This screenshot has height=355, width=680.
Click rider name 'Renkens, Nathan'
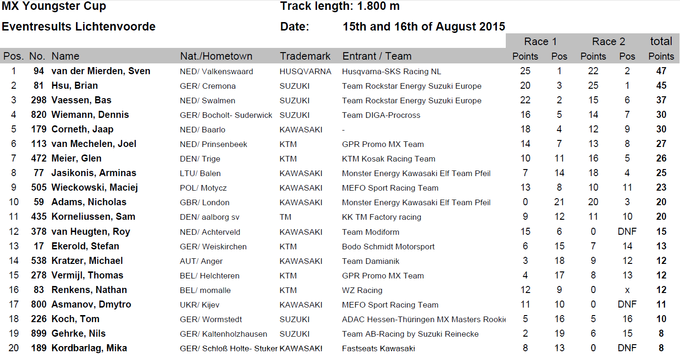89,290
